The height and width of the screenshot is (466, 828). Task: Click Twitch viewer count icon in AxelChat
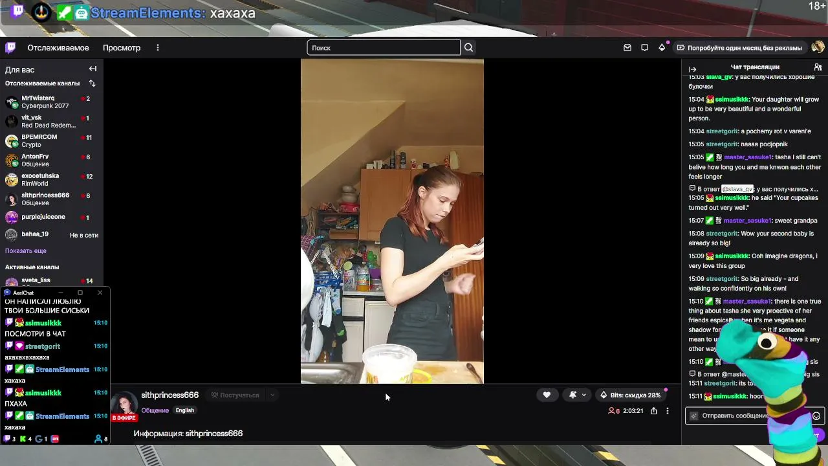coord(8,439)
